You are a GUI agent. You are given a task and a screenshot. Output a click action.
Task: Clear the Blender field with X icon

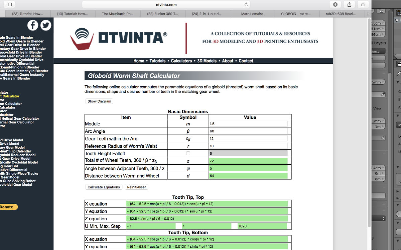pos(383,138)
